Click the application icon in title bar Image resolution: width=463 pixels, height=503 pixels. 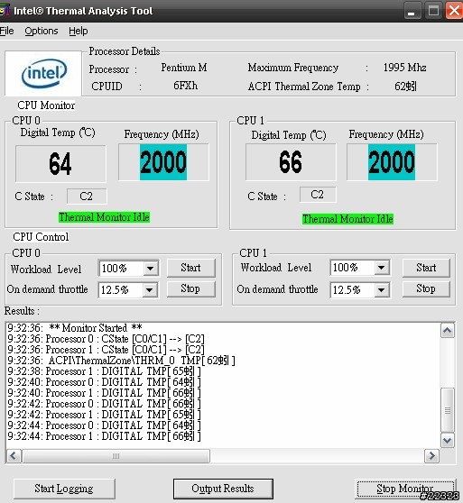tap(5, 11)
